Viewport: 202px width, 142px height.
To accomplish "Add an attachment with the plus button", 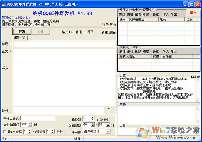I will tap(109, 109).
